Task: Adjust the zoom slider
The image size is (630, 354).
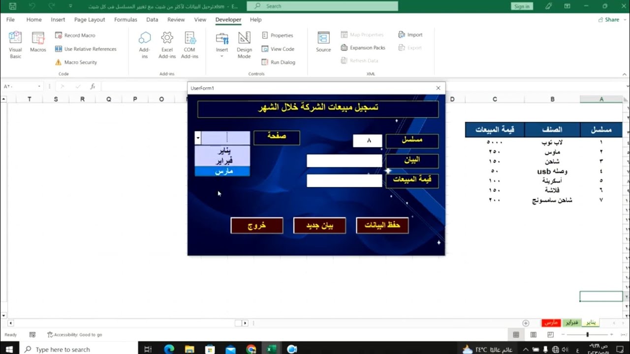Action: tap(587, 335)
